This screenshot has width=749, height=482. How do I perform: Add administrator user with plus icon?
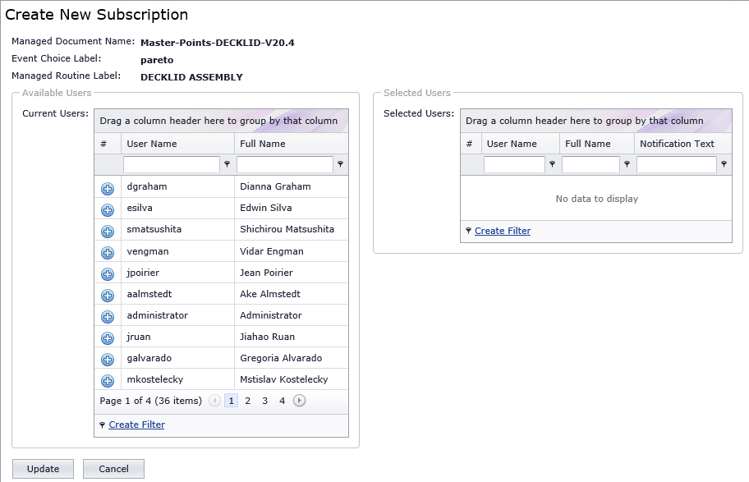click(108, 317)
